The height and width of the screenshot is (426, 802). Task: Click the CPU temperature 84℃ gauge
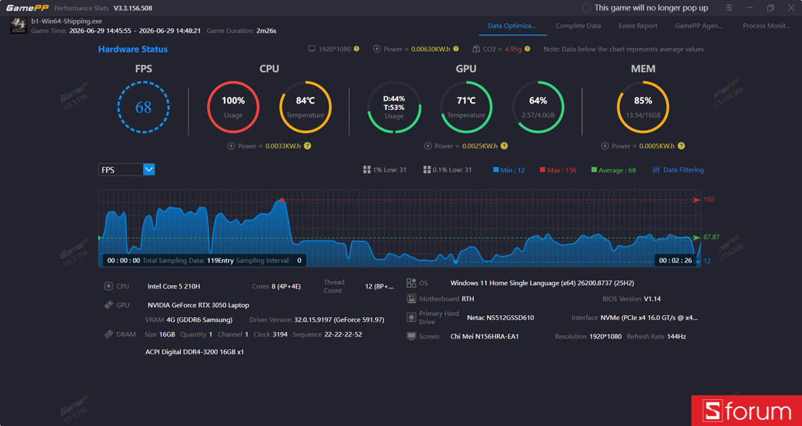coord(305,108)
